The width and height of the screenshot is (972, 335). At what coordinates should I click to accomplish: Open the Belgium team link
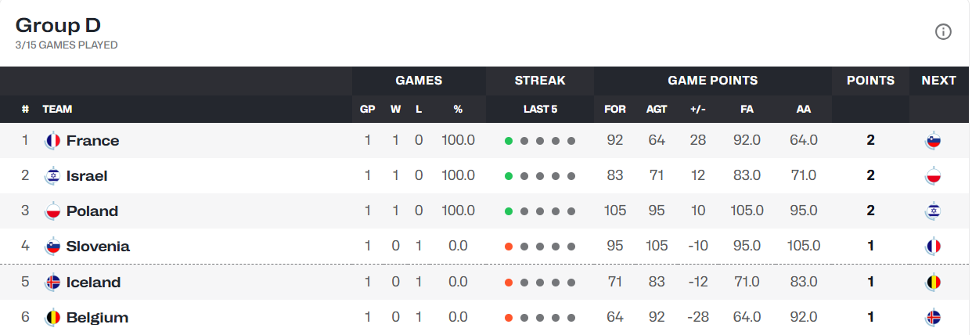coord(97,318)
